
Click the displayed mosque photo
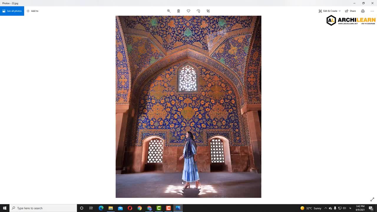coord(188,107)
